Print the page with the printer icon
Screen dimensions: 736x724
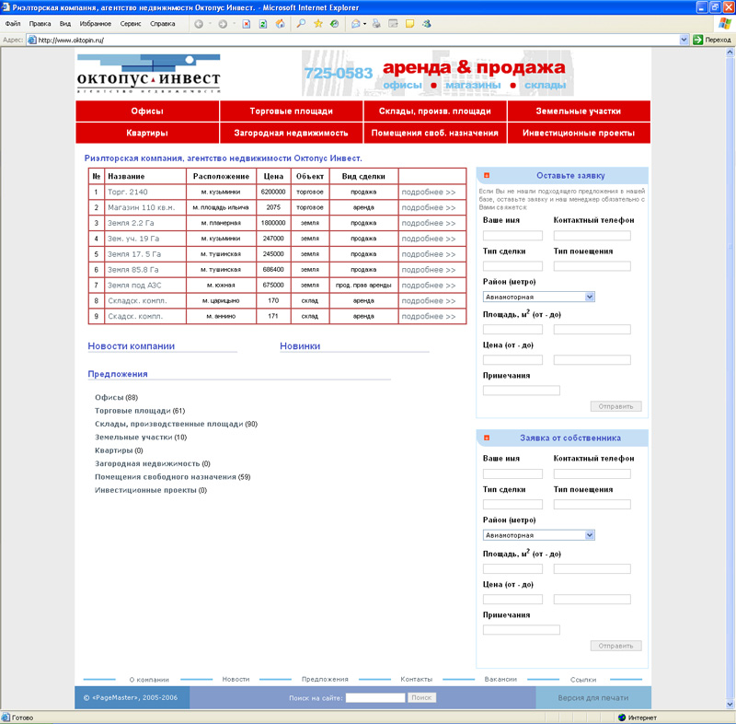point(376,24)
